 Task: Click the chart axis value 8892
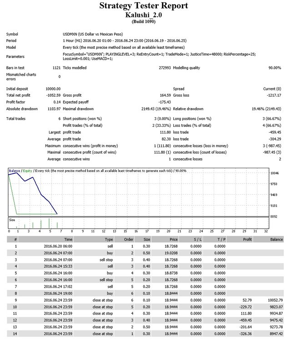click(274, 217)
